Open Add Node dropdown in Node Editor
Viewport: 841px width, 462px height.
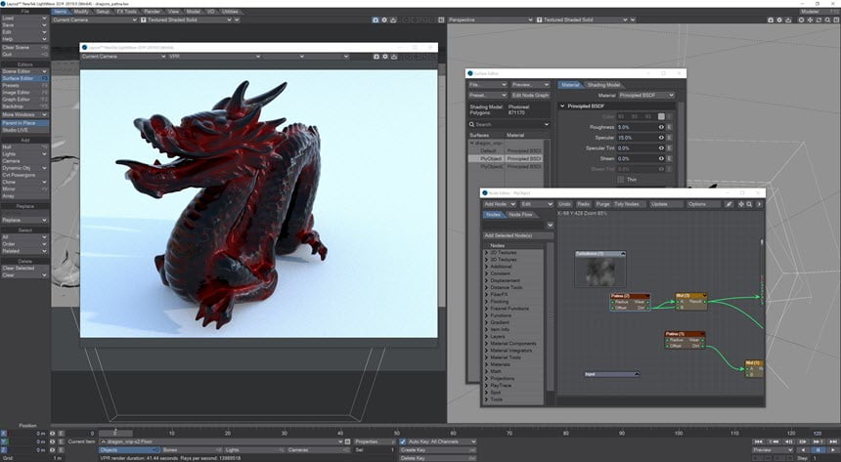(x=500, y=204)
